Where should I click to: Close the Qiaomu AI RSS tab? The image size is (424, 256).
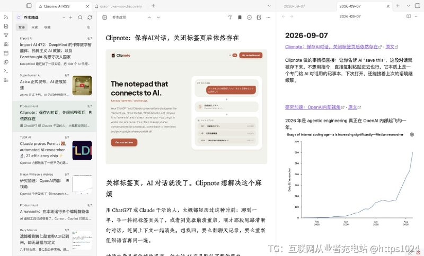click(x=87, y=6)
